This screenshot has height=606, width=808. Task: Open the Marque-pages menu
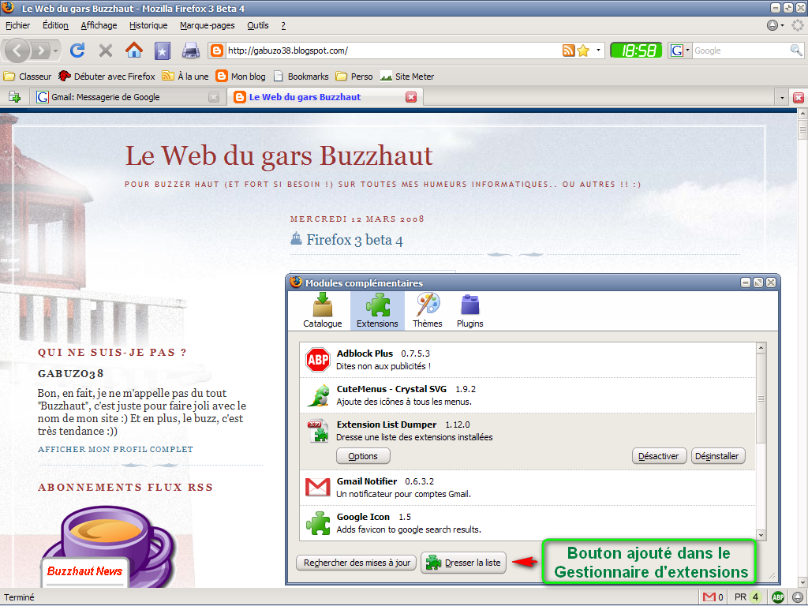pos(208,25)
